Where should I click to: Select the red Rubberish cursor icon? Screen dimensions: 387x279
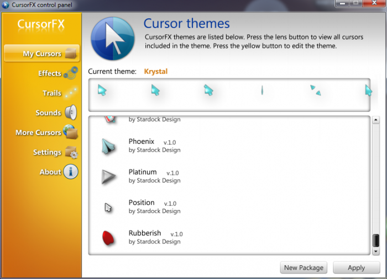(x=108, y=238)
